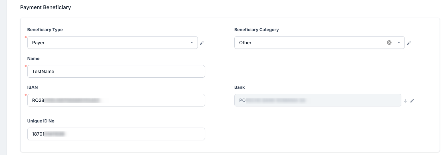Click the down arrow icon next to Bank
This screenshot has height=155, width=447.
point(405,100)
